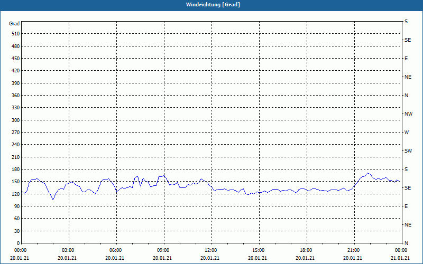Click the '180' y-axis value
This screenshot has width=423, height=264.
pos(16,169)
